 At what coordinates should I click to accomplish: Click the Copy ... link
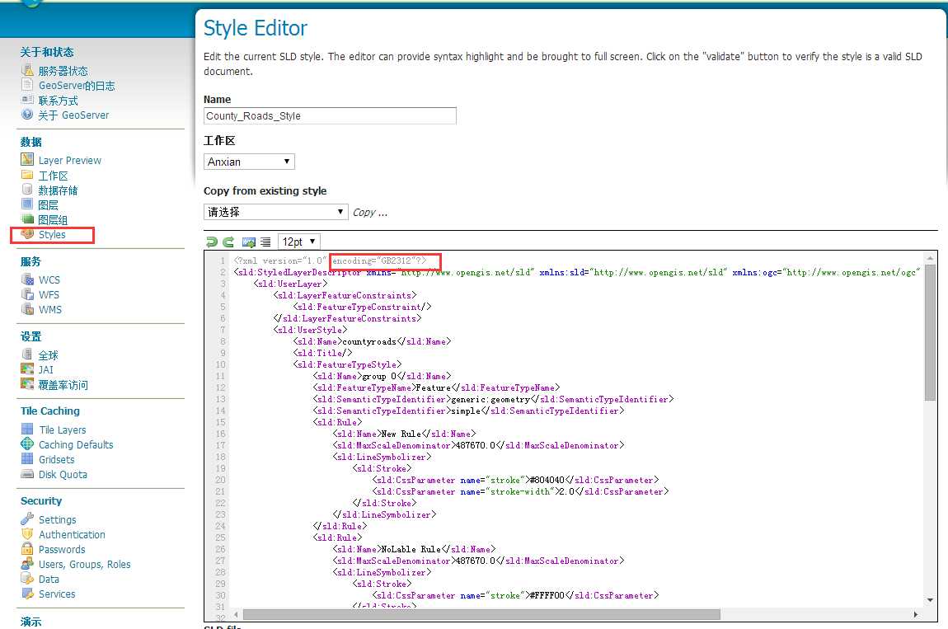(370, 213)
